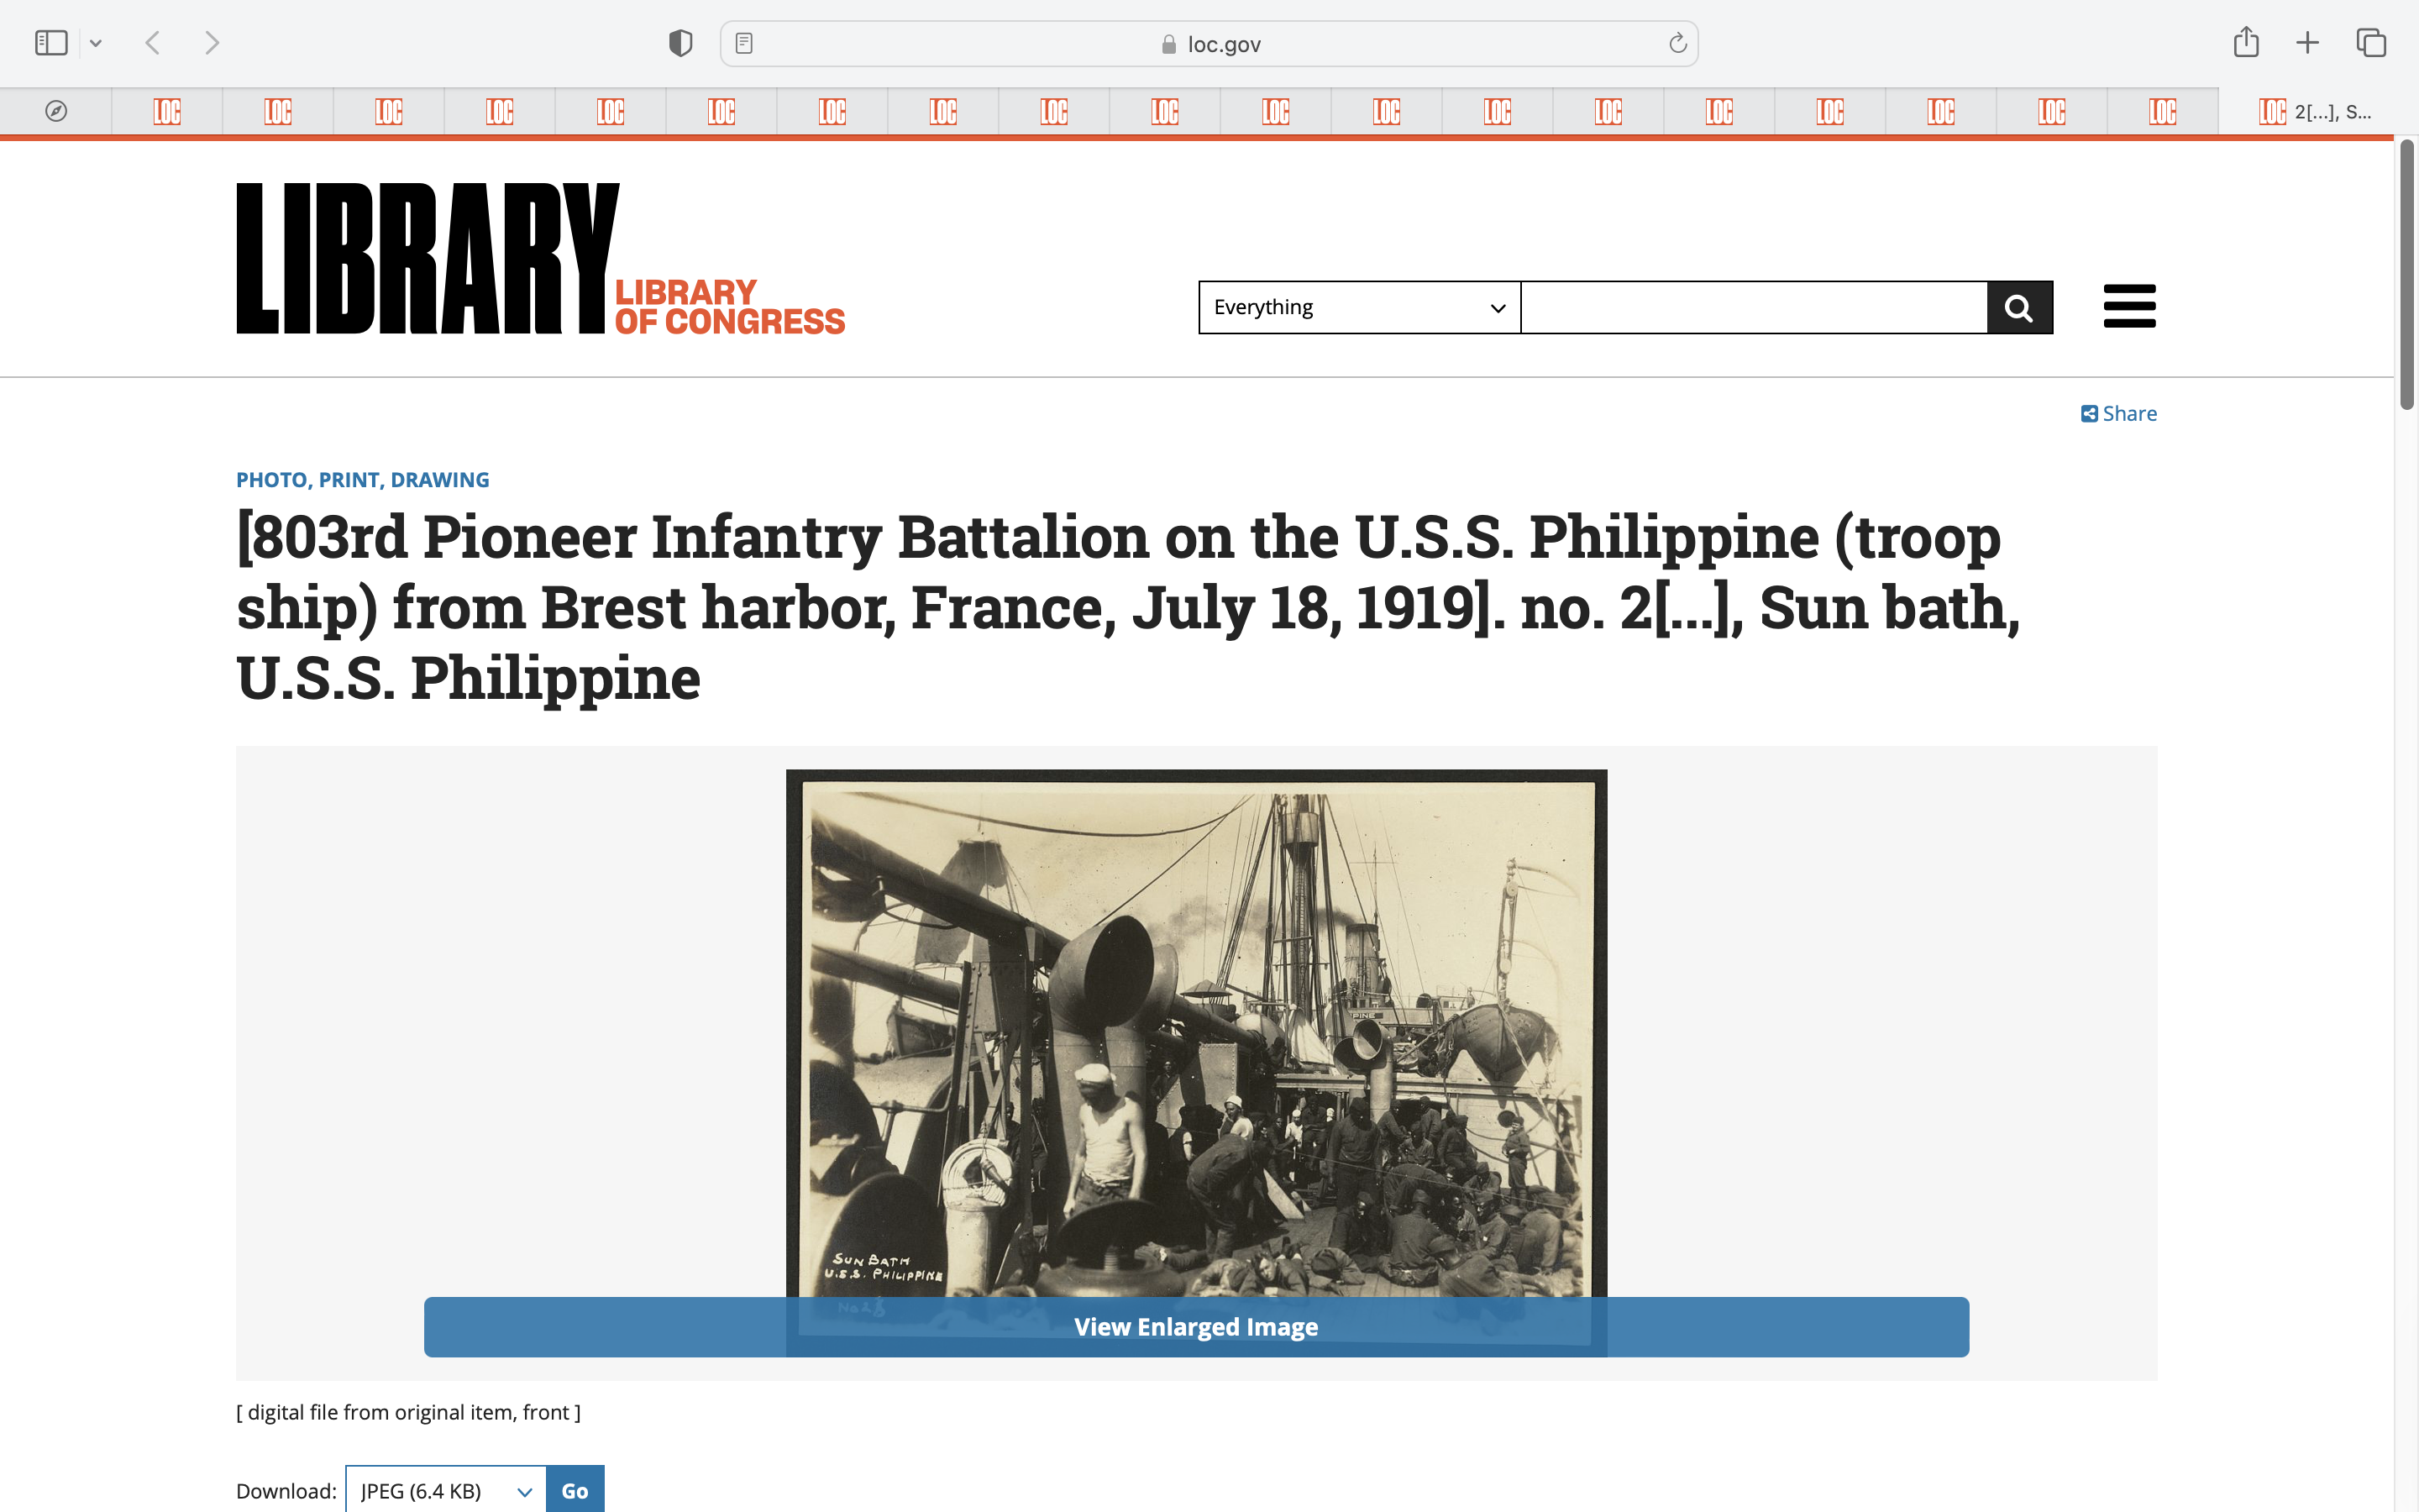
Task: Click the privacy shield icon
Action: 680,43
